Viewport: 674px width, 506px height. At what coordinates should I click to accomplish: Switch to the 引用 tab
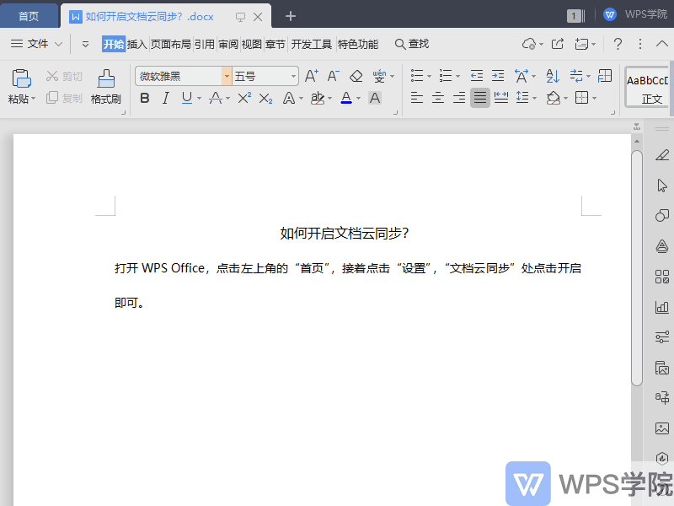pos(204,44)
